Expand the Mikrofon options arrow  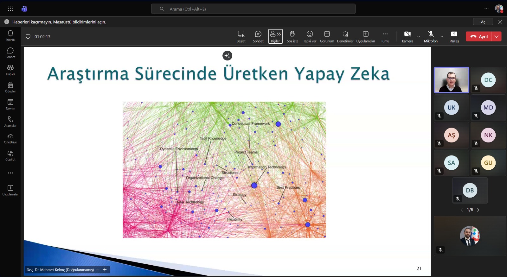442,37
